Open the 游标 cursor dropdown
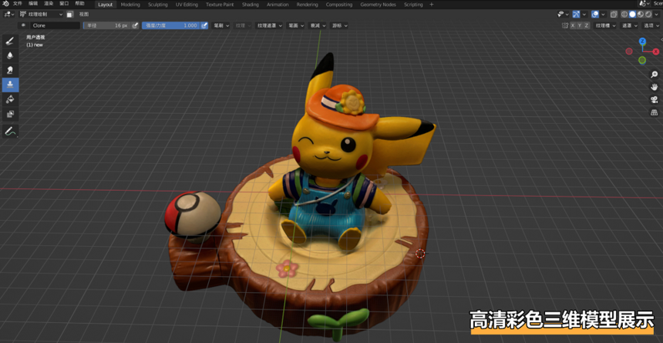This screenshot has width=663, height=343. pos(339,25)
